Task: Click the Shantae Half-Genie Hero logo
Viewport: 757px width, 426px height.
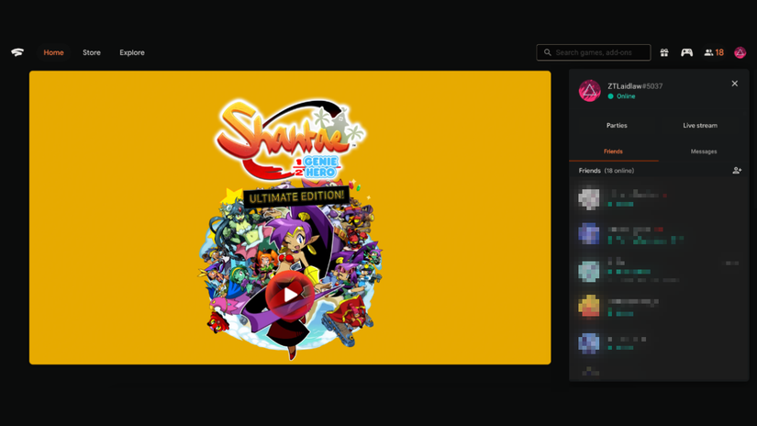Action: (x=290, y=140)
